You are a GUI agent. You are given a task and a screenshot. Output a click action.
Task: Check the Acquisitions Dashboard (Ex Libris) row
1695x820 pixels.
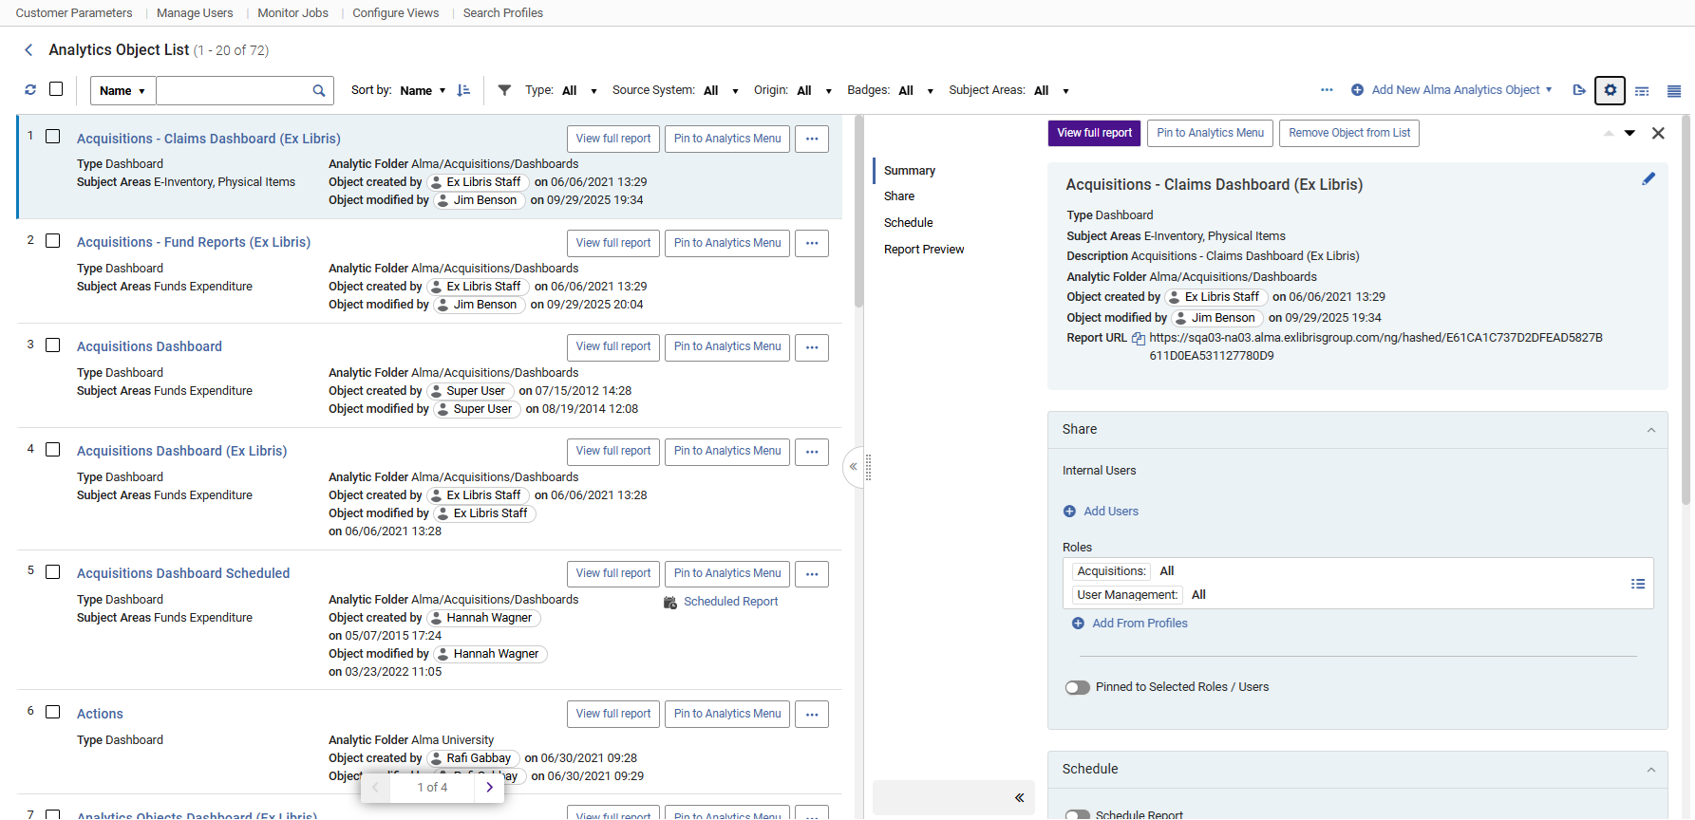[x=53, y=450]
